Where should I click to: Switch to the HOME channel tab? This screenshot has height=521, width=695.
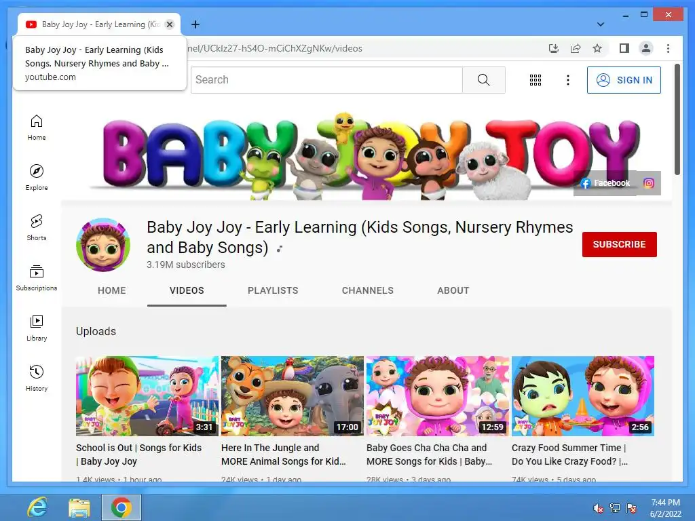click(112, 290)
